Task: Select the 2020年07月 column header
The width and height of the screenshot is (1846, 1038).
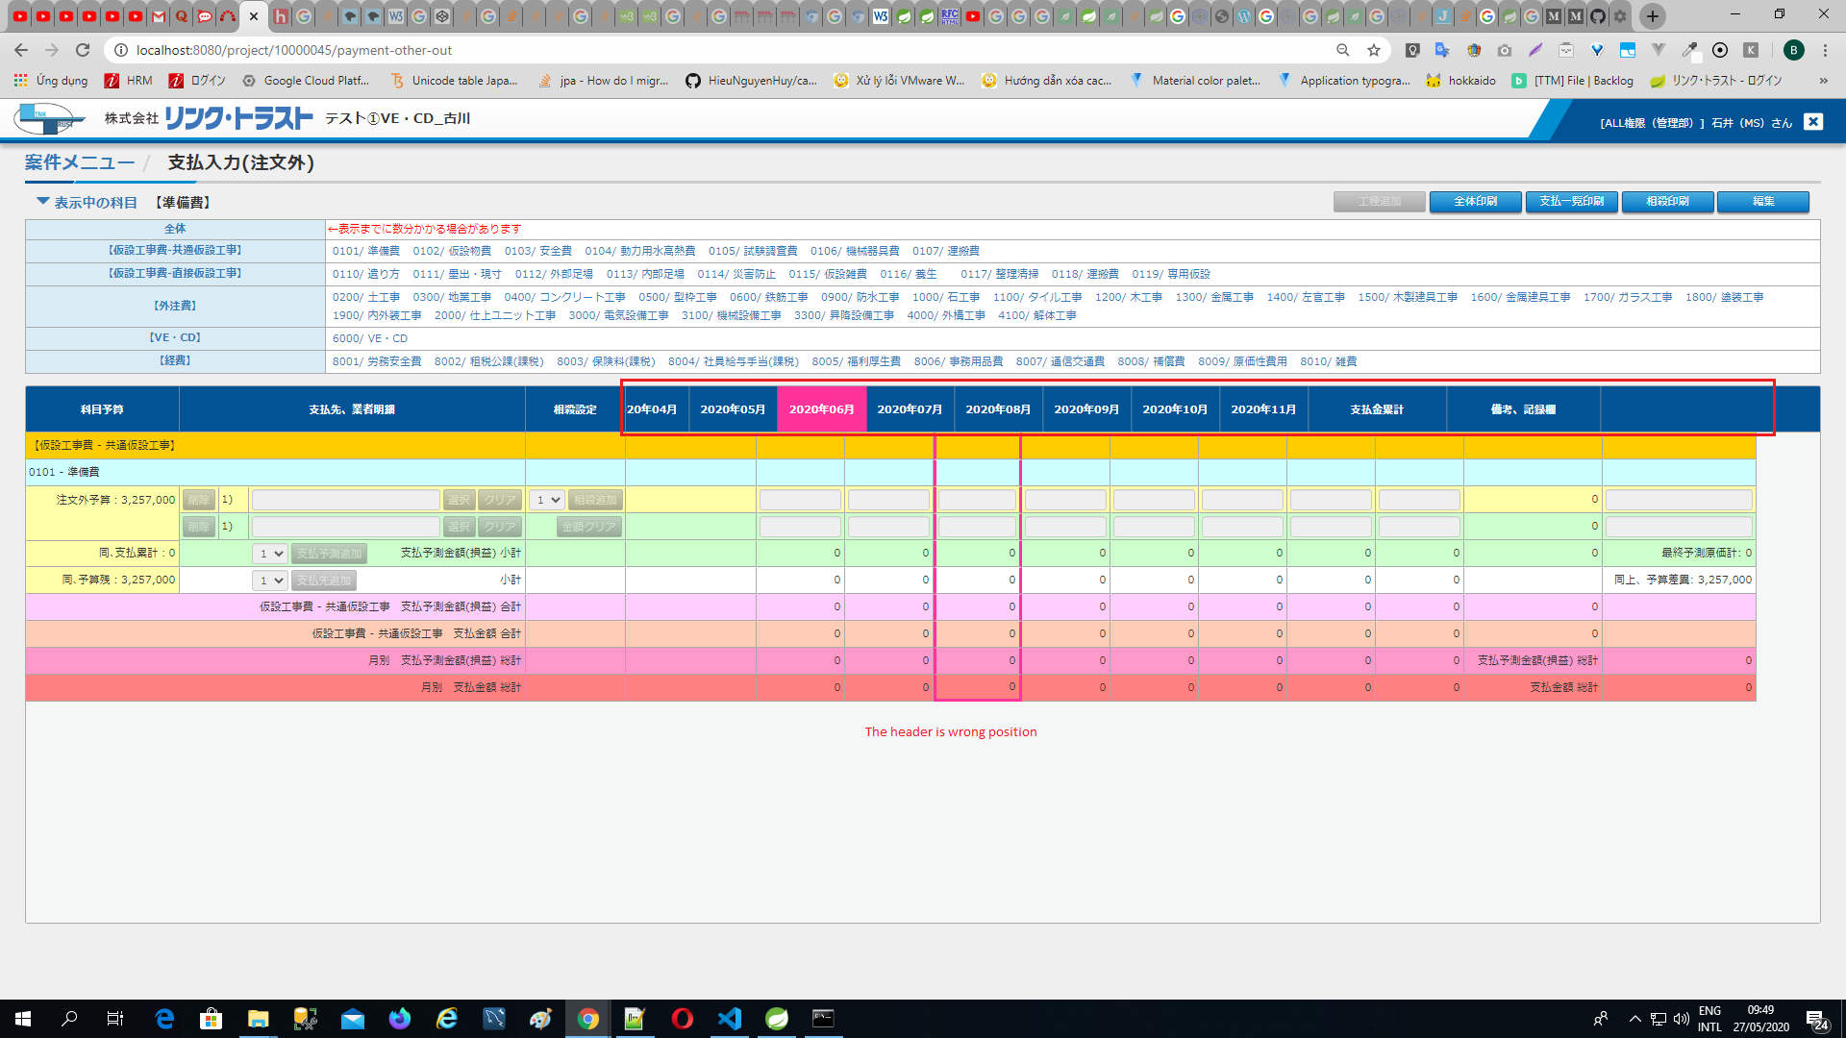Action: 910,409
